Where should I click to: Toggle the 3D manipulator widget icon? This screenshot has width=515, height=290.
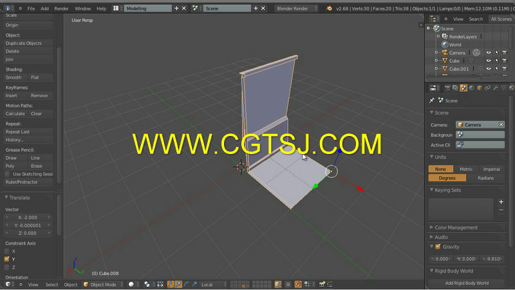coord(171,284)
